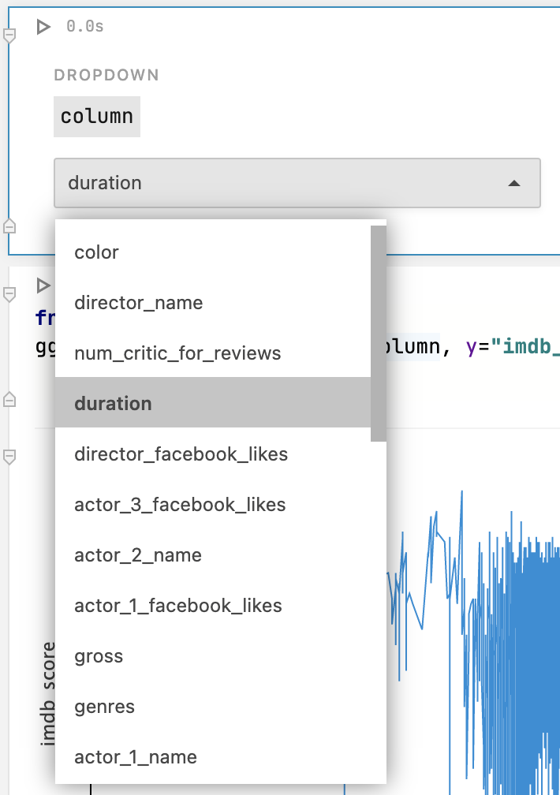The width and height of the screenshot is (560, 795).
Task: Click the fold handle below the first cell
Action: [x=9, y=226]
